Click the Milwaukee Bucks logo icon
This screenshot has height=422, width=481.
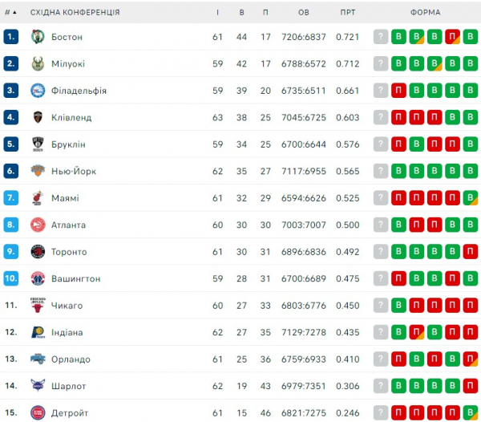pyautogui.click(x=36, y=63)
